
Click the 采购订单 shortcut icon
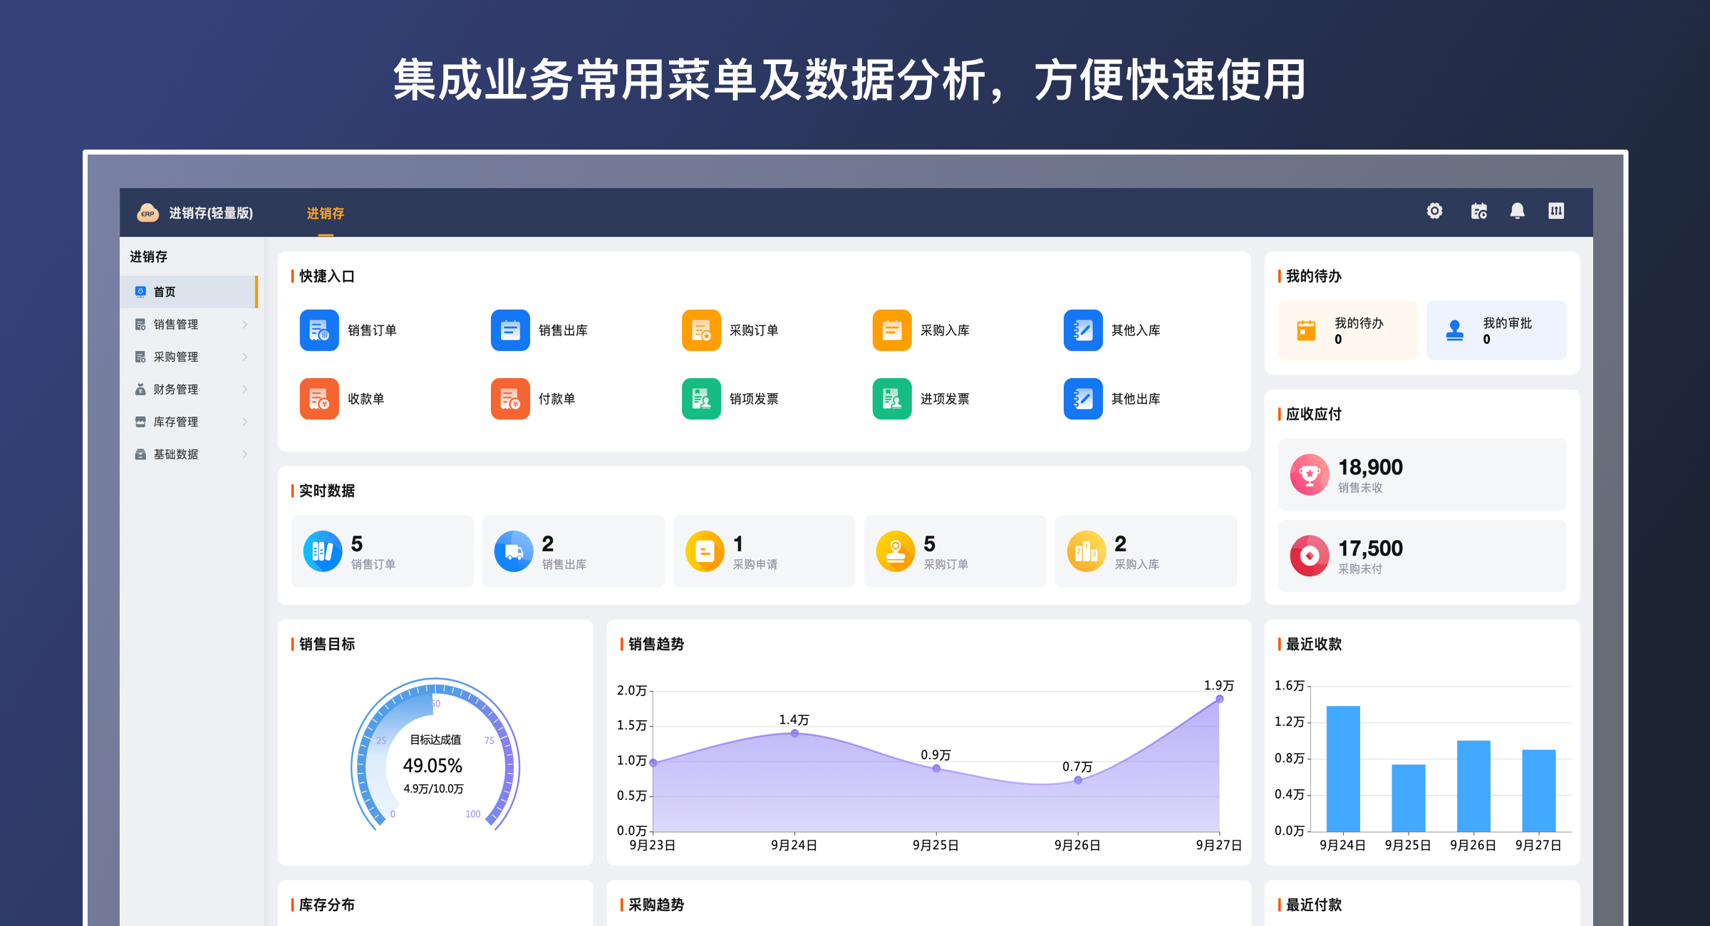(x=701, y=330)
